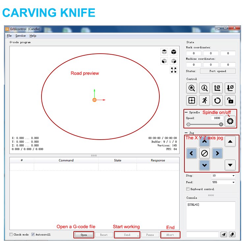The image size is (247, 241).
Task: Click the Home machine icon in Control
Action: 192,88
